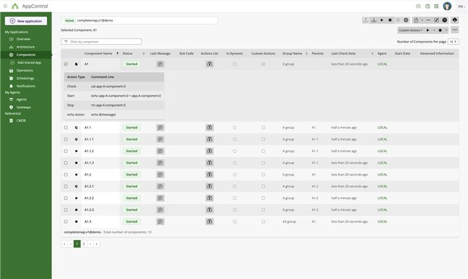Click the round dark shield icon in toolbar
Image resolution: width=468 pixels, height=279 pixels.
pyautogui.click(x=445, y=20)
